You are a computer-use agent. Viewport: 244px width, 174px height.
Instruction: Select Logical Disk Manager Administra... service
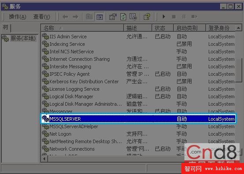pyautogui.click(x=138, y=104)
